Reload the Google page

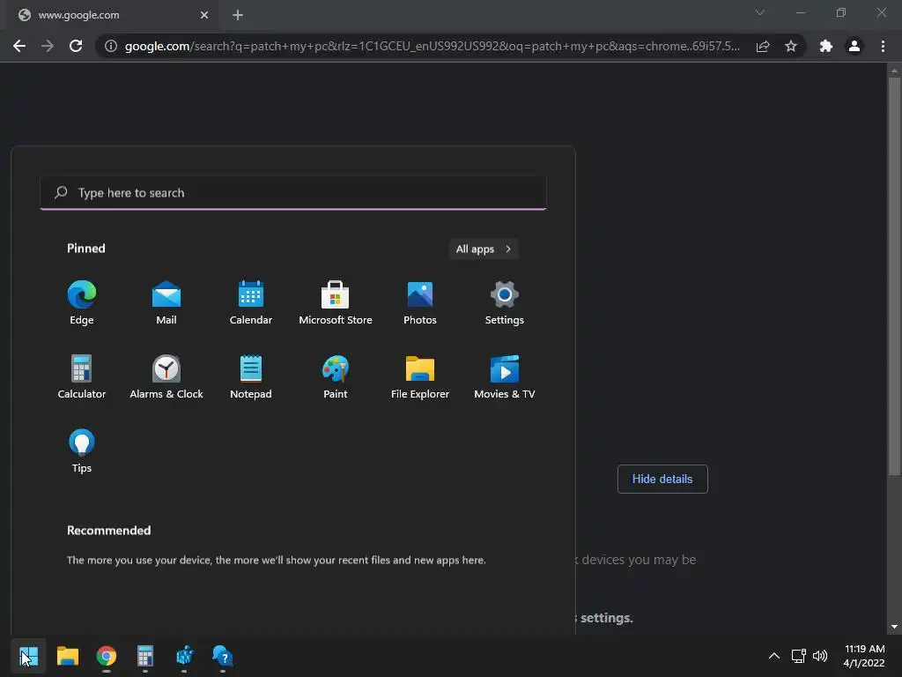point(76,46)
